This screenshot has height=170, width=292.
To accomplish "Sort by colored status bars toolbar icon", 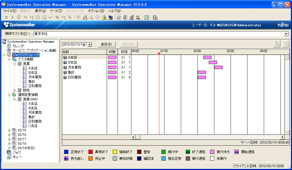I will pyautogui.click(x=138, y=17).
